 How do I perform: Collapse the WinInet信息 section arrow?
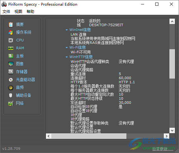click(x=67, y=30)
